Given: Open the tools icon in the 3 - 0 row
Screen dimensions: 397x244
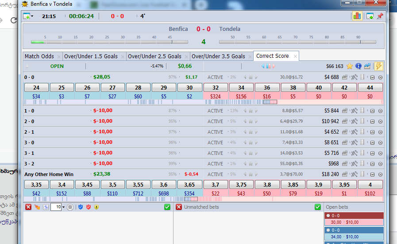Looking at the screenshot, I should [354, 143].
